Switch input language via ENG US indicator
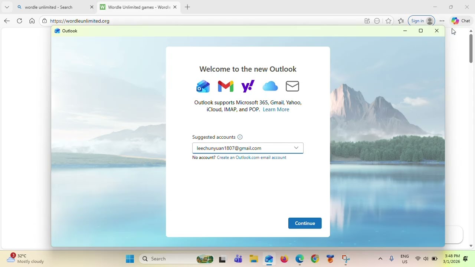This screenshot has height=267, width=475. click(x=404, y=259)
